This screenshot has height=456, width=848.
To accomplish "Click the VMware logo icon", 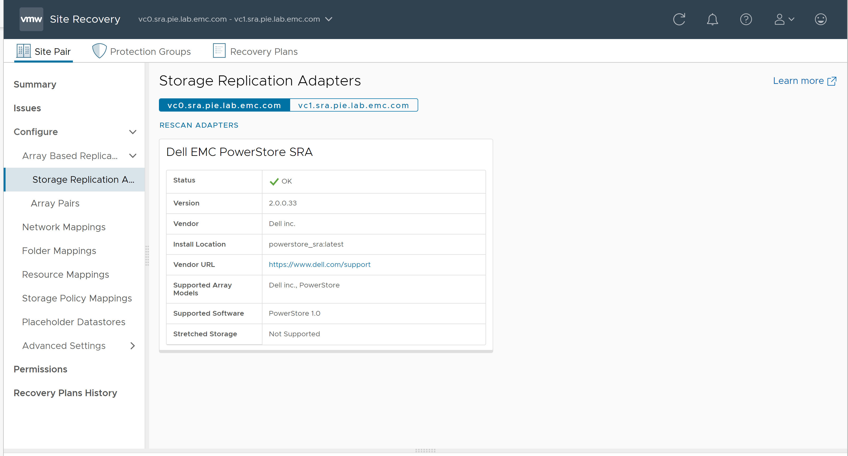I will [x=31, y=19].
